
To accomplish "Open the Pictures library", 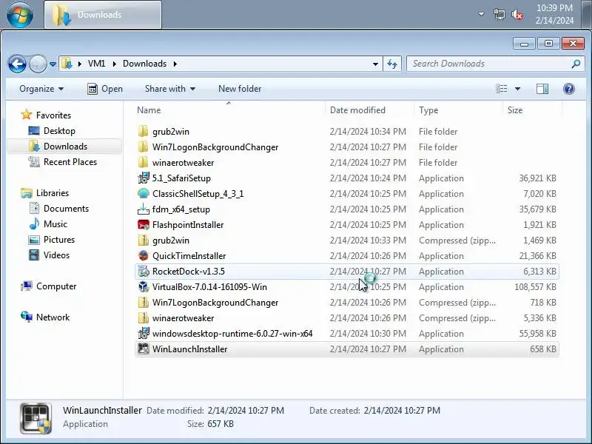I will point(59,239).
